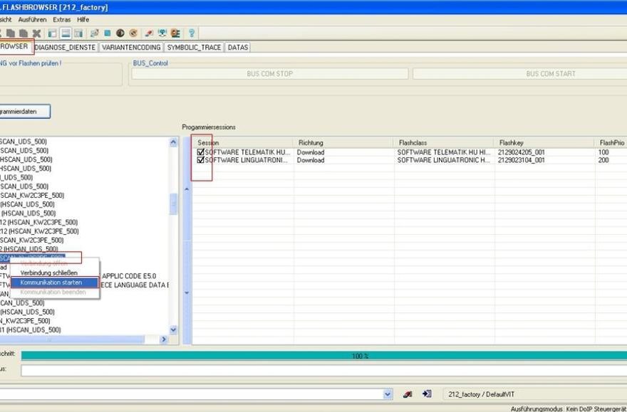Open the Extras menu
The image size is (627, 412).
pyautogui.click(x=61, y=19)
